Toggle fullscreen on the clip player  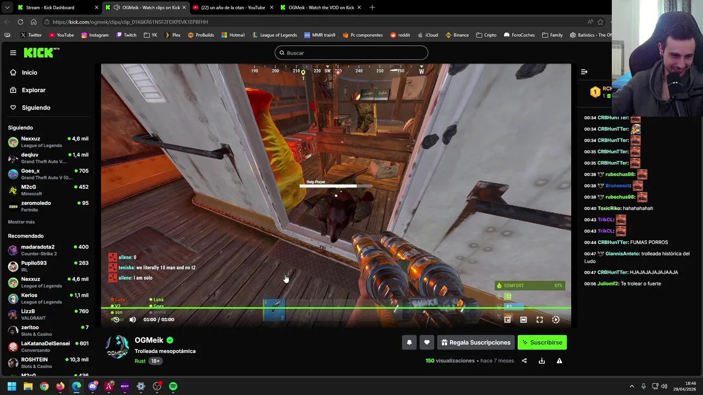pyautogui.click(x=539, y=319)
